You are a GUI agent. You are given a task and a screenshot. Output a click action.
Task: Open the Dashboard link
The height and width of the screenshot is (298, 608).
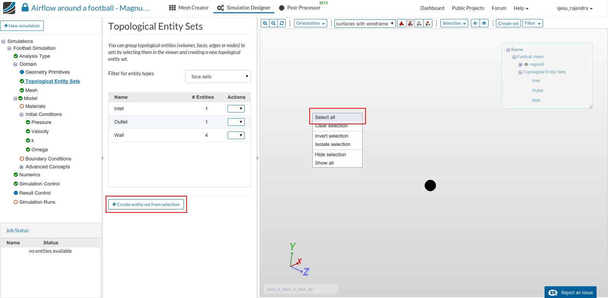432,8
